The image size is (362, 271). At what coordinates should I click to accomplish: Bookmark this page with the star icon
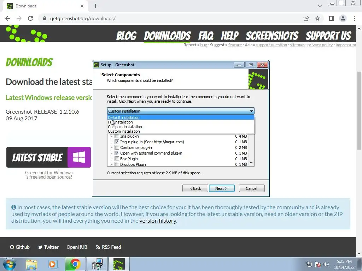tap(317, 18)
